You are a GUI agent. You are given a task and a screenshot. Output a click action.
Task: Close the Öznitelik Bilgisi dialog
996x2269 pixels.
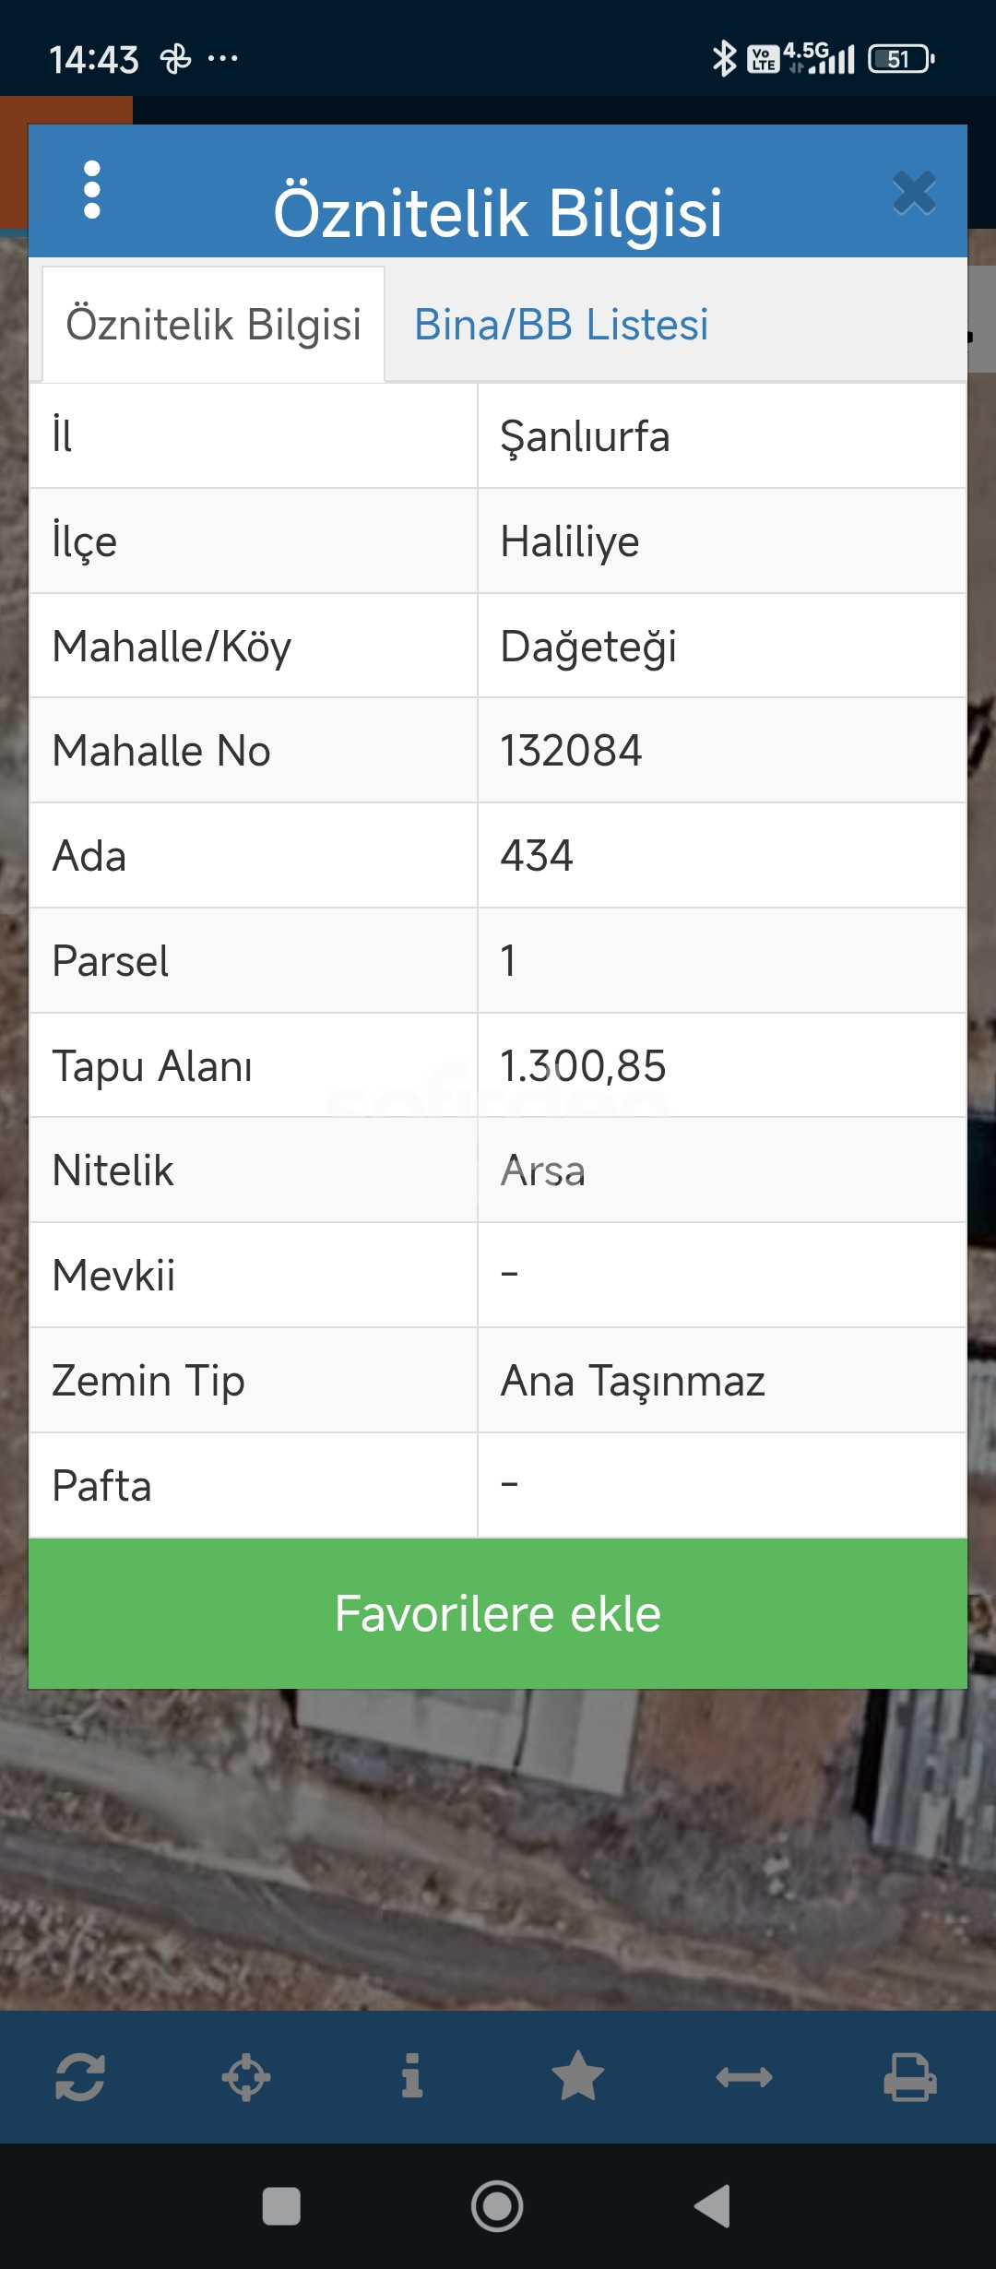pyautogui.click(x=914, y=193)
